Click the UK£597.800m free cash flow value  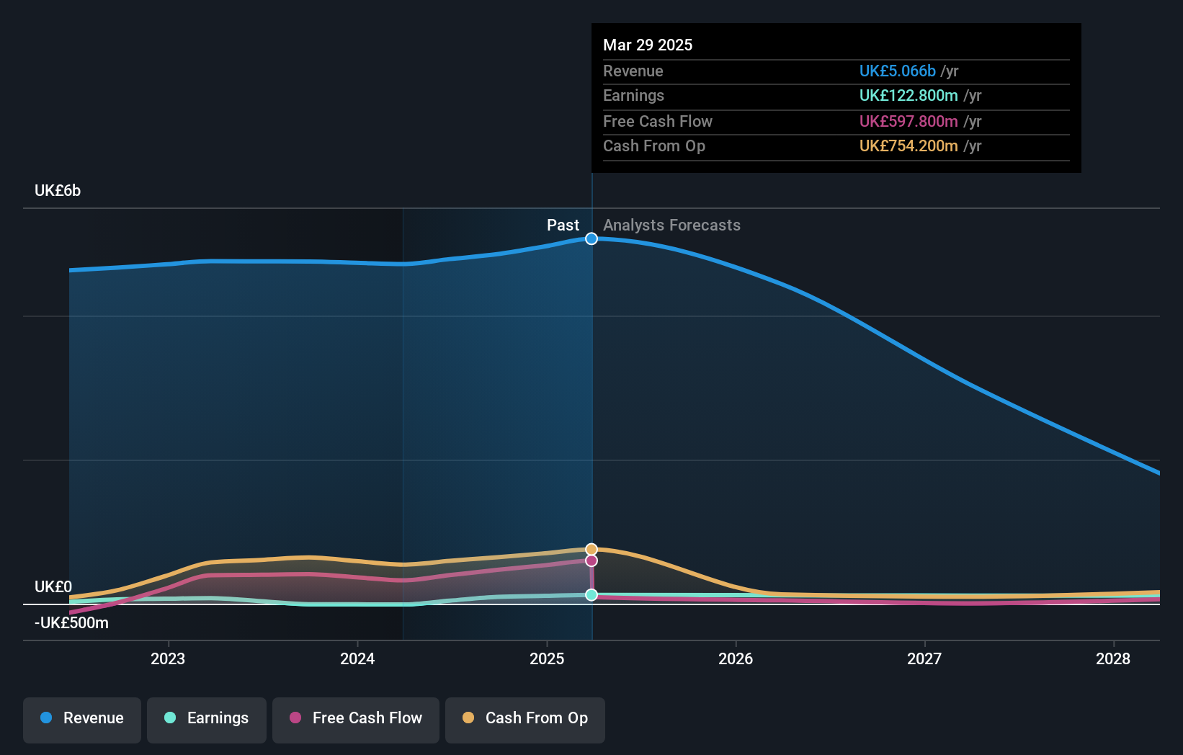point(909,122)
